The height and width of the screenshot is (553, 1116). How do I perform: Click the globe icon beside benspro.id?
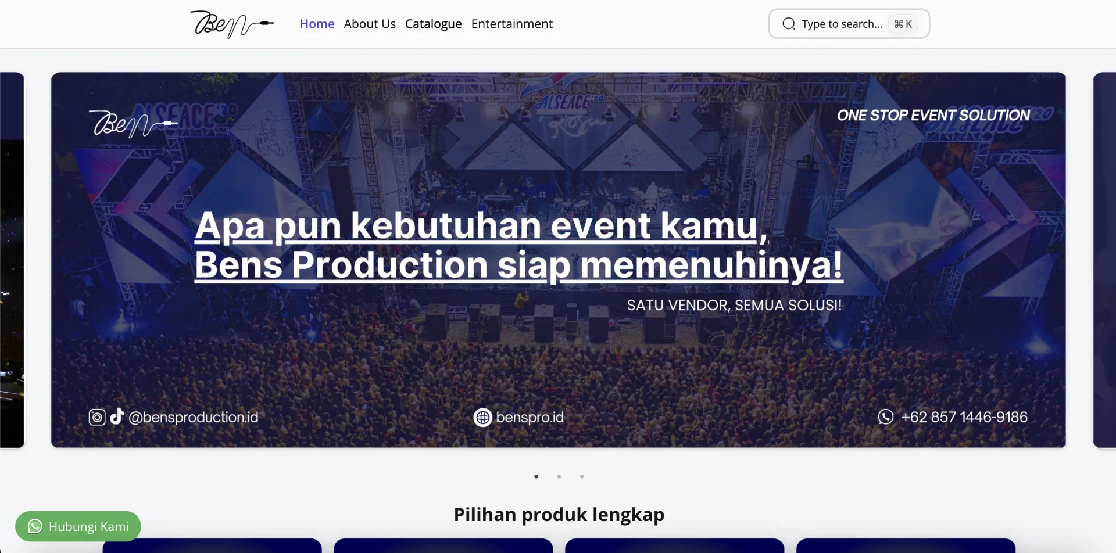[482, 417]
